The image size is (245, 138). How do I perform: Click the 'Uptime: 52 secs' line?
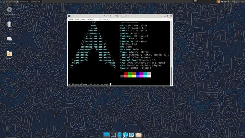(130, 33)
